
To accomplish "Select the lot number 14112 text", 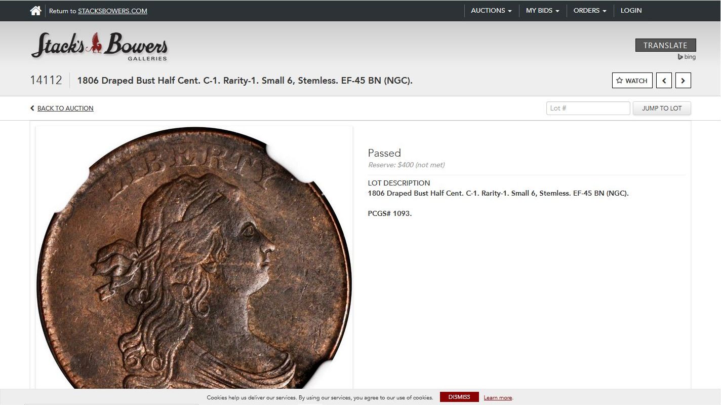I will click(46, 80).
